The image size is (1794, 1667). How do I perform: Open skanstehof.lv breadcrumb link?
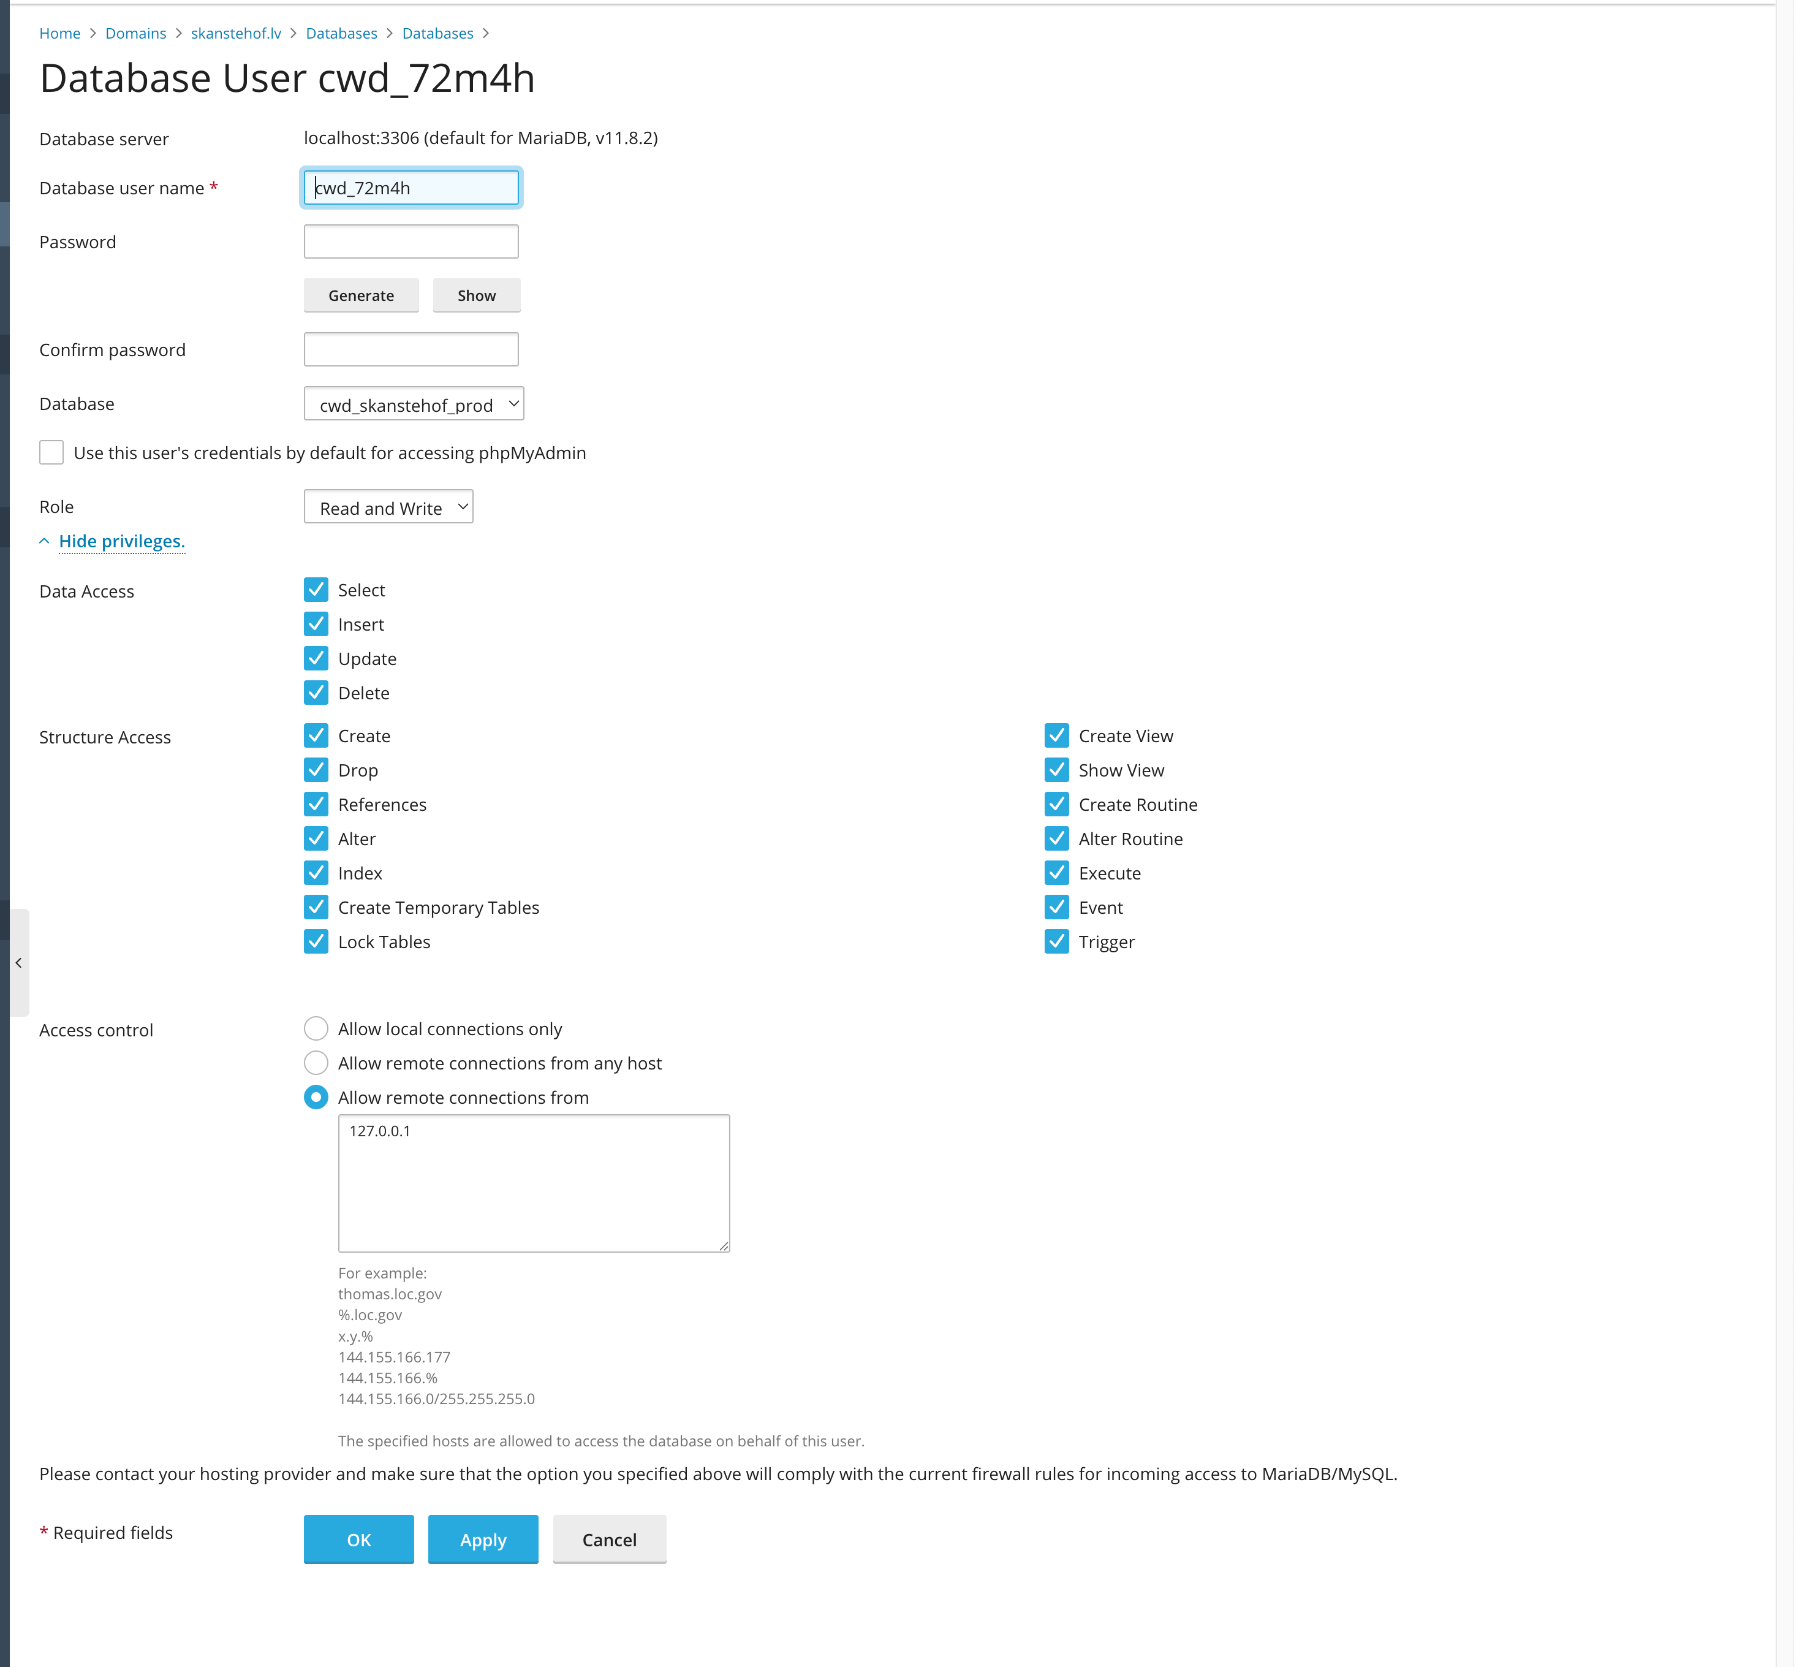coord(237,33)
